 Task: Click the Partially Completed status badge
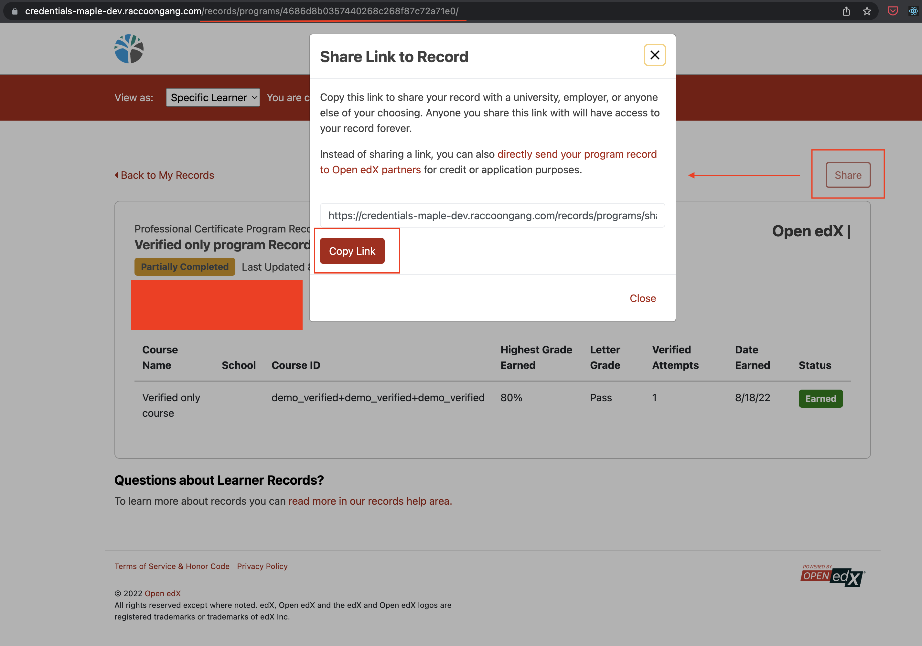tap(184, 266)
